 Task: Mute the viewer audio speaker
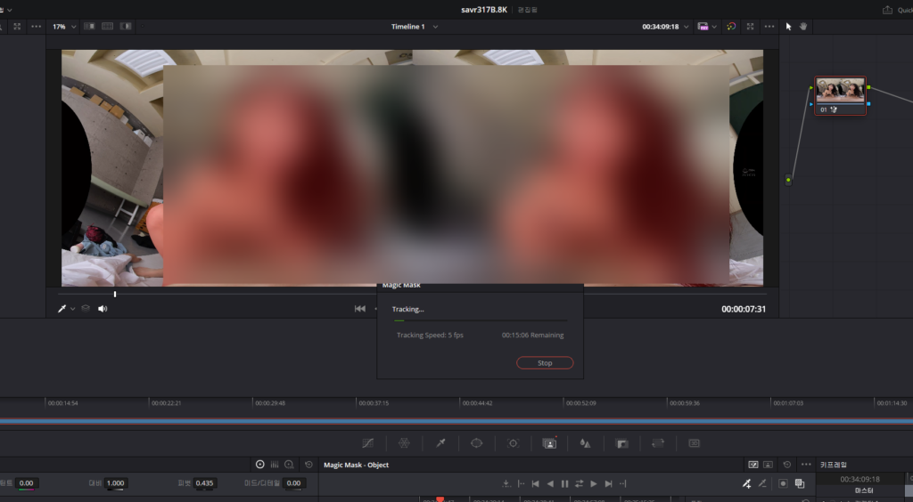pyautogui.click(x=103, y=309)
